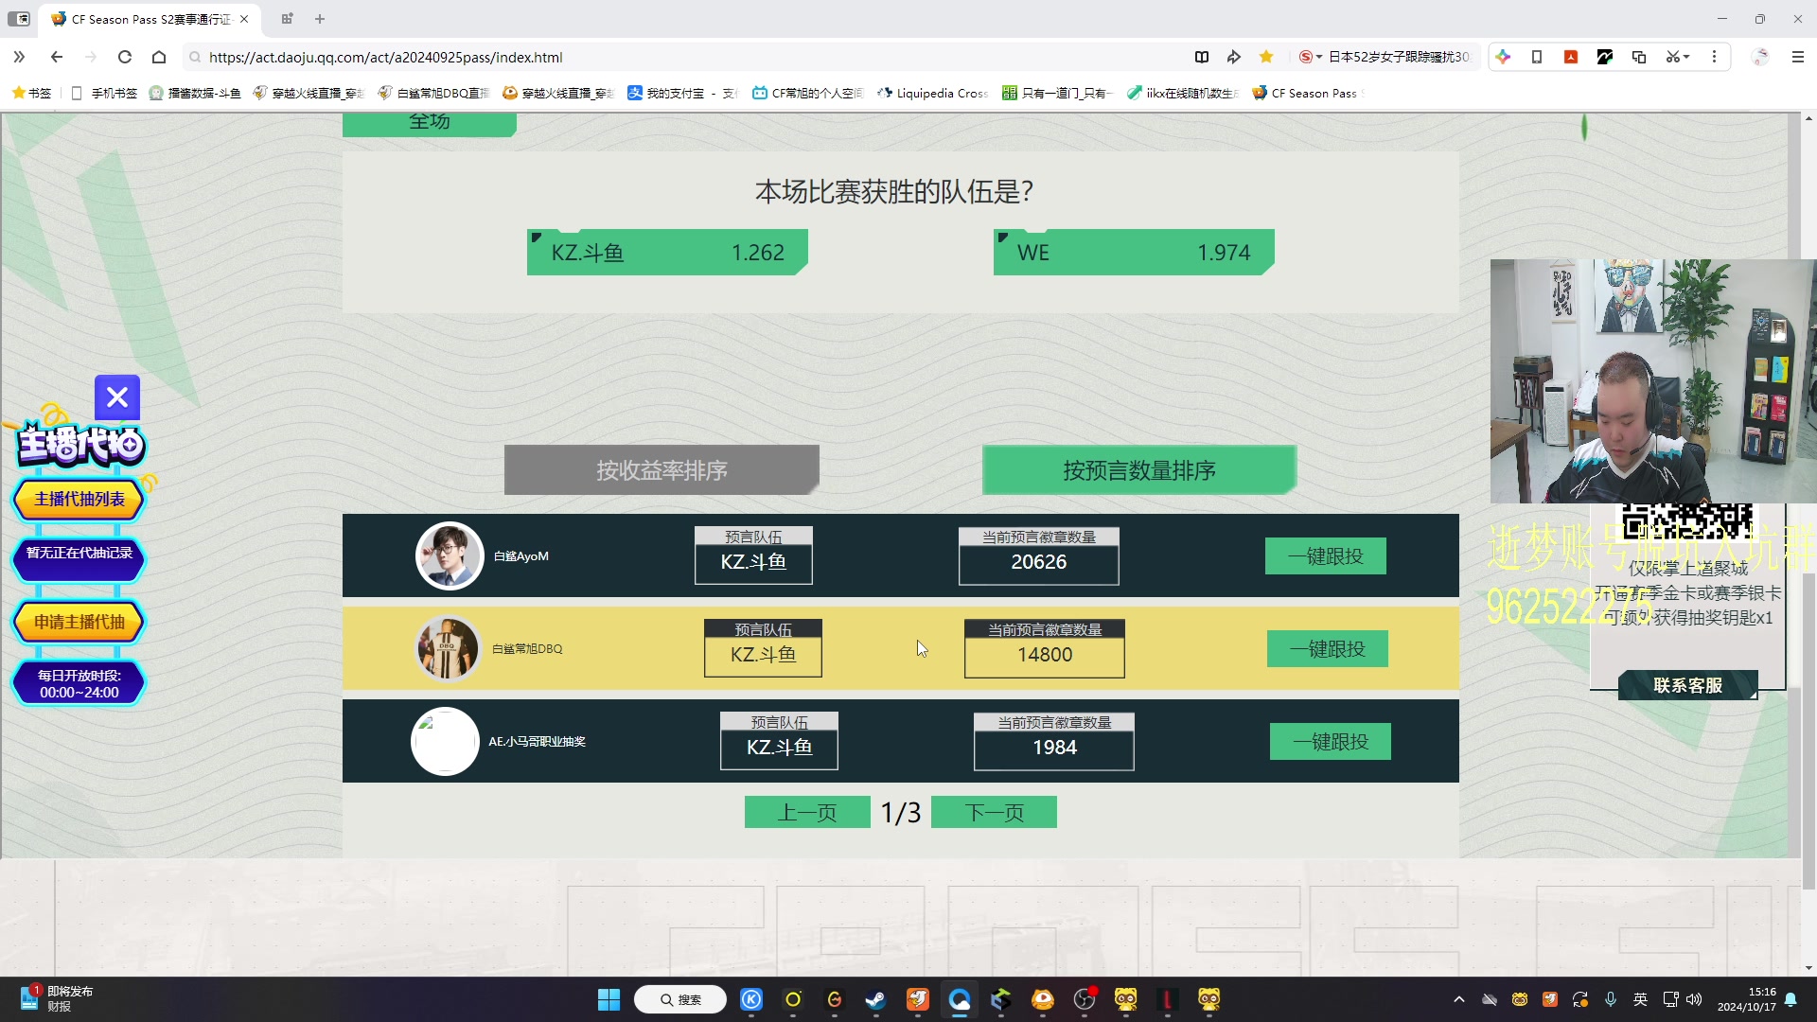Screen dimensions: 1817x1022
Task: Click the 联系客服 button
Action: click(1687, 685)
